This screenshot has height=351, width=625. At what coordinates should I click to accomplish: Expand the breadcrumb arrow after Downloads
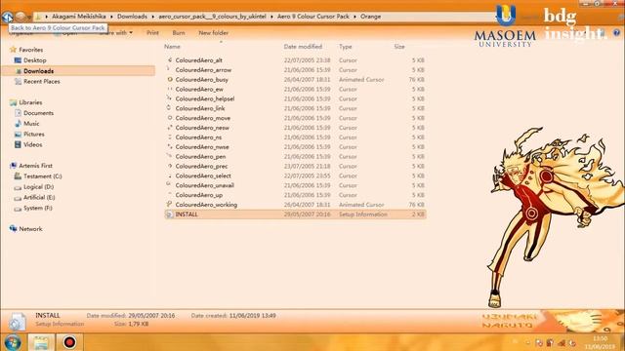pyautogui.click(x=153, y=17)
